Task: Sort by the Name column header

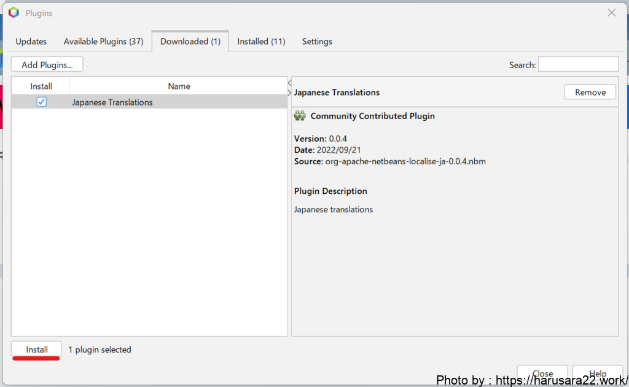Action: click(179, 86)
